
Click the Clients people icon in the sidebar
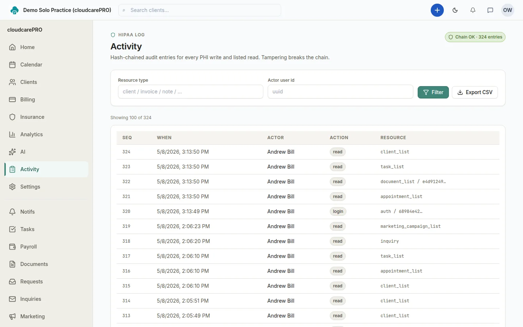[12, 82]
